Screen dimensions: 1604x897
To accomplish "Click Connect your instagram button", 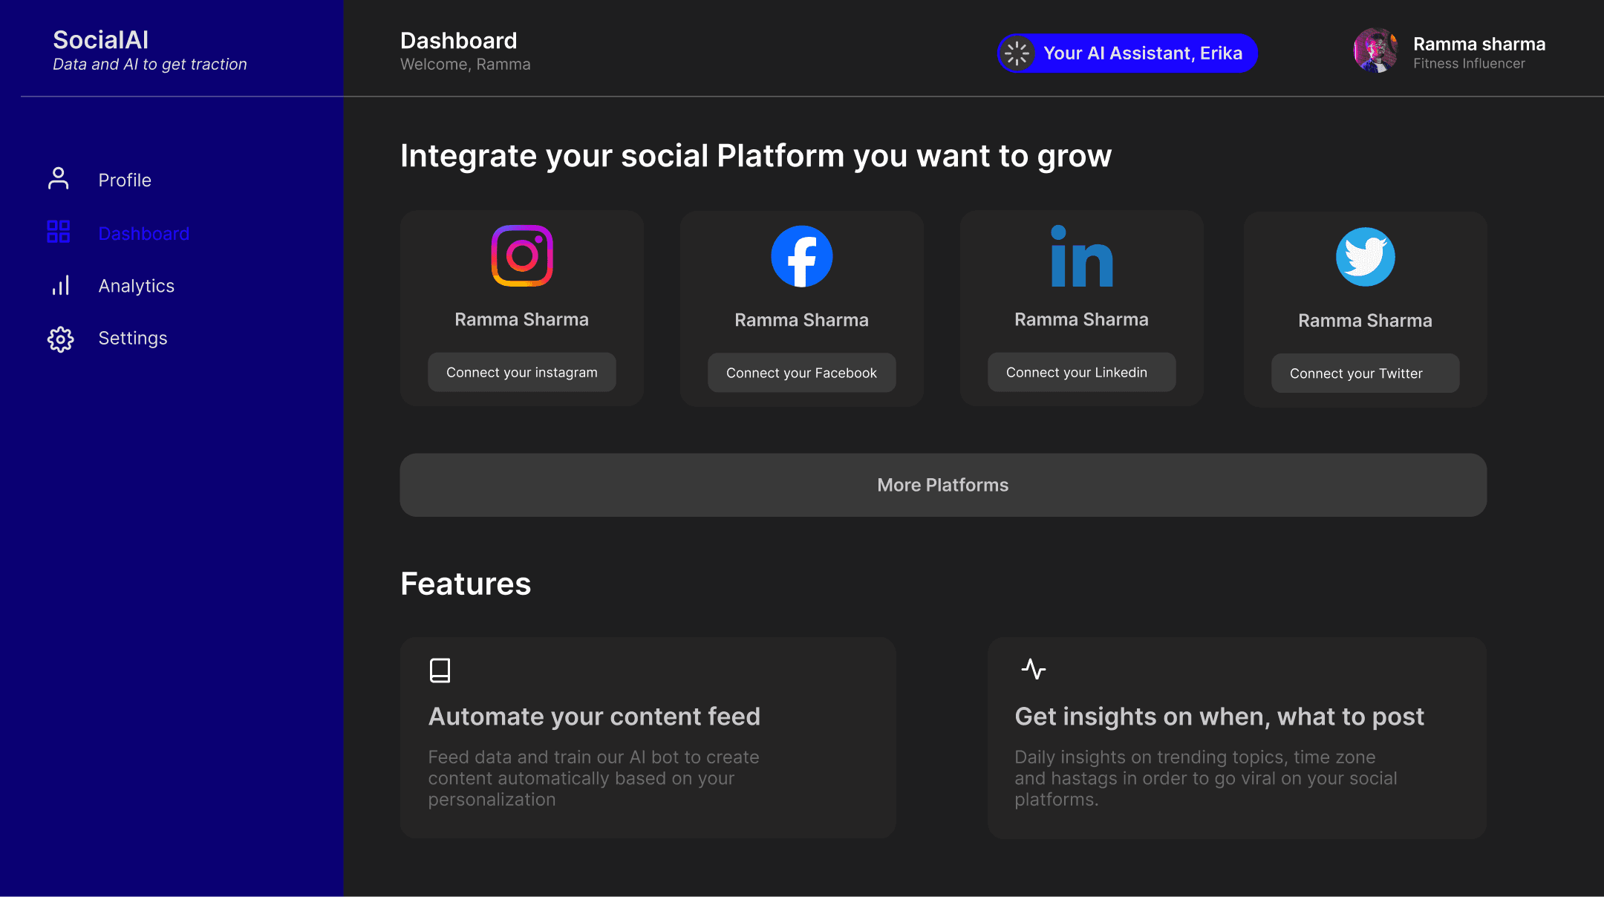I will click(x=522, y=372).
